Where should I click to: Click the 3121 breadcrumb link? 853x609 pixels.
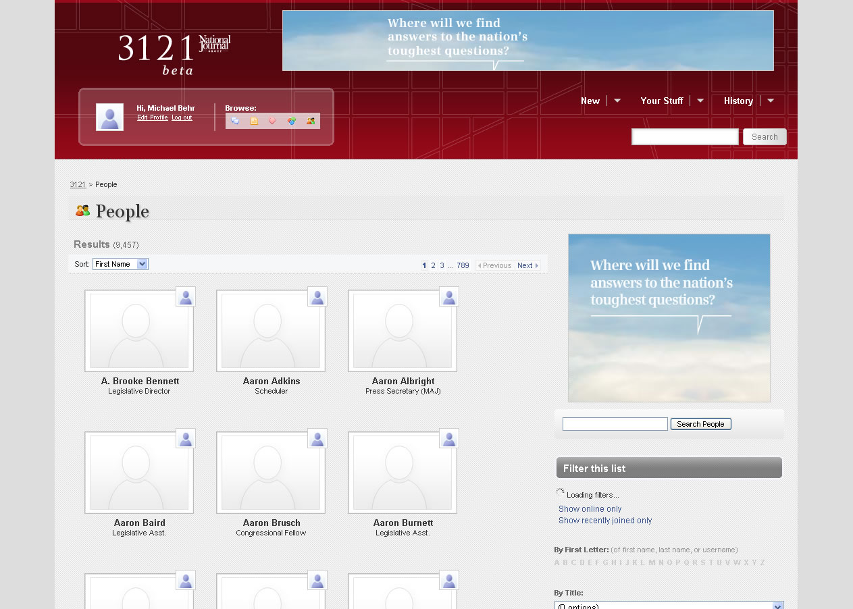click(78, 184)
